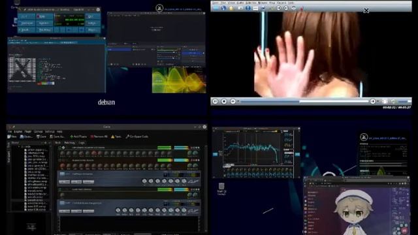Screen dimensions: 418x235
Task: Click the Stop button in JACK control window
Action: pyautogui.click(x=44, y=16)
